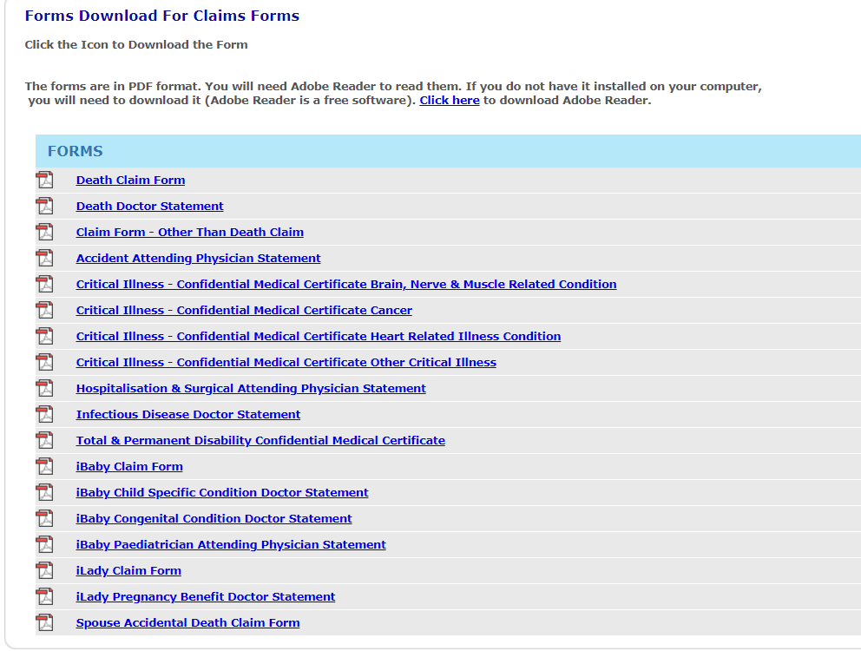Open Critical Illness Brain, Nerve & Muscle Related Condition link

pyautogui.click(x=346, y=284)
